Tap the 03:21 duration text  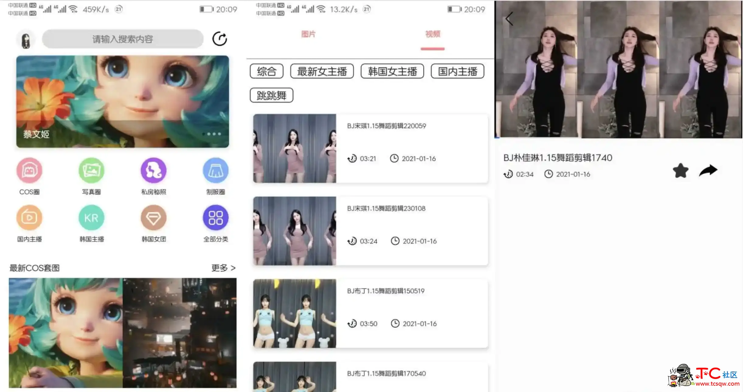368,159
